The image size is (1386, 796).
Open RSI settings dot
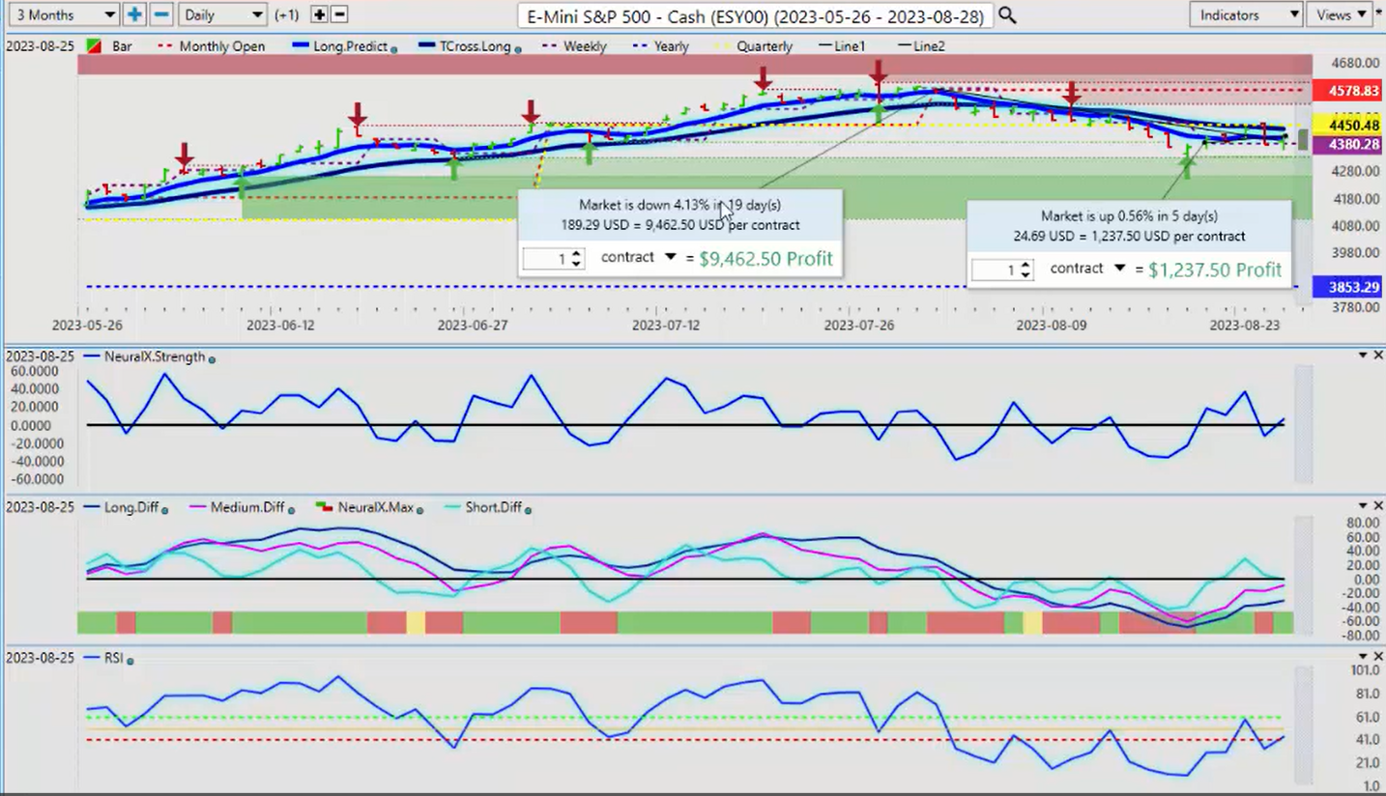130,660
